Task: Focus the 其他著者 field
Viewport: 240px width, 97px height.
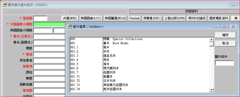Action: (49, 60)
